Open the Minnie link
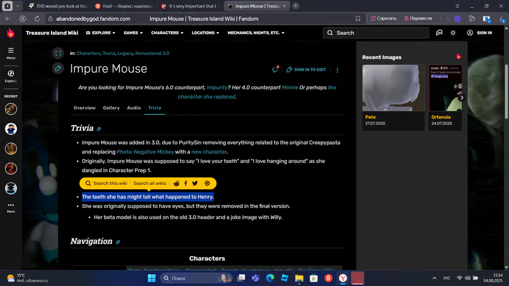Screen dimensions: 509x286 coord(290,88)
